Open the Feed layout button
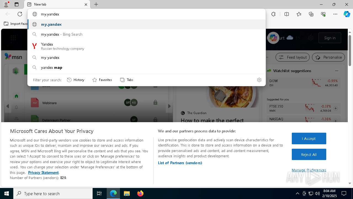This screenshot has width=353, height=199. point(293,57)
